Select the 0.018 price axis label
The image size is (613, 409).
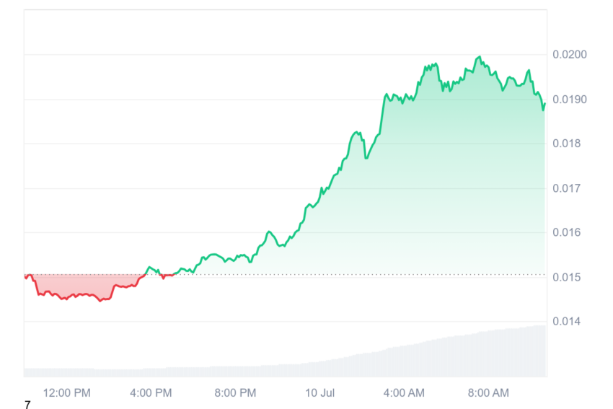[x=566, y=144]
